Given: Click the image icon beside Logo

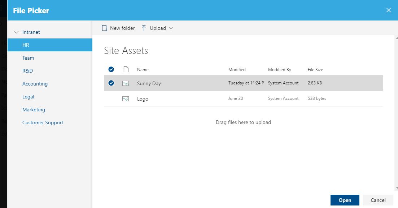Looking at the screenshot, I should 126,98.
